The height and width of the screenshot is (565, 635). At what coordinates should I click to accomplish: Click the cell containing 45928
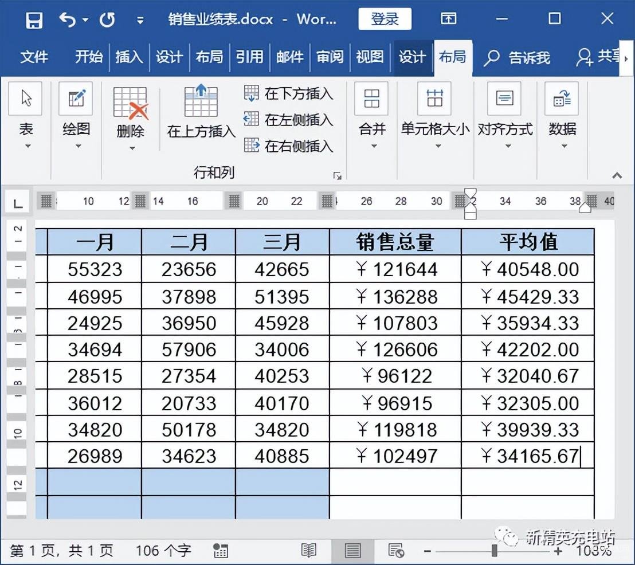pos(283,323)
